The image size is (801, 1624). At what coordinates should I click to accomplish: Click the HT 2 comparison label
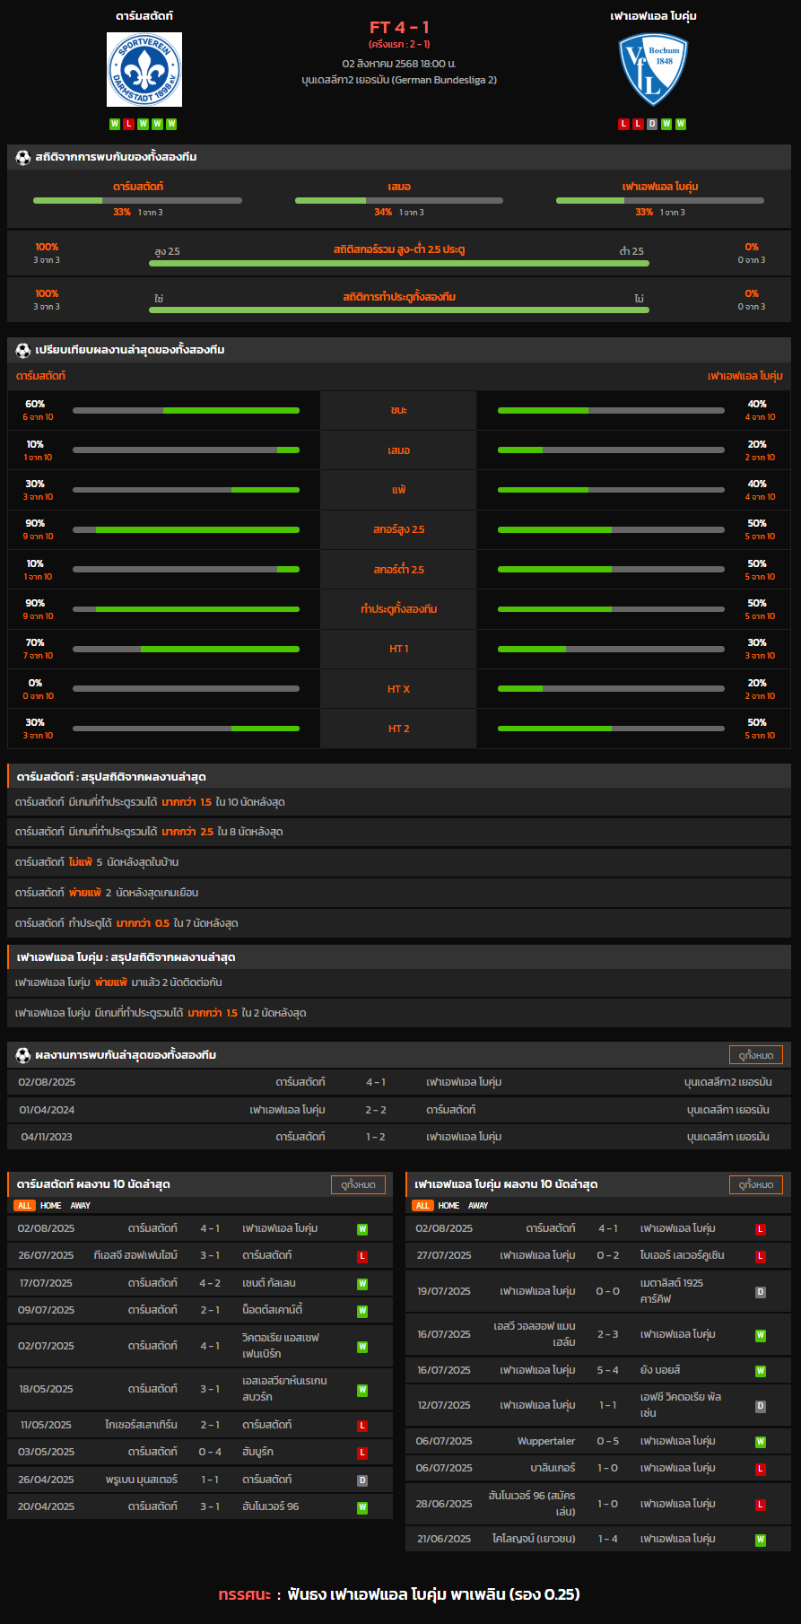click(x=398, y=729)
